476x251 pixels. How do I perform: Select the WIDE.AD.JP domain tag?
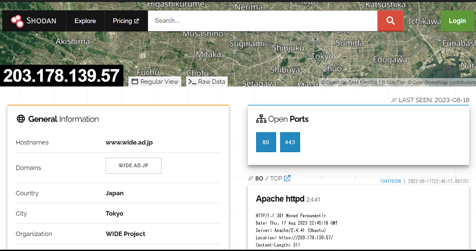click(133, 165)
